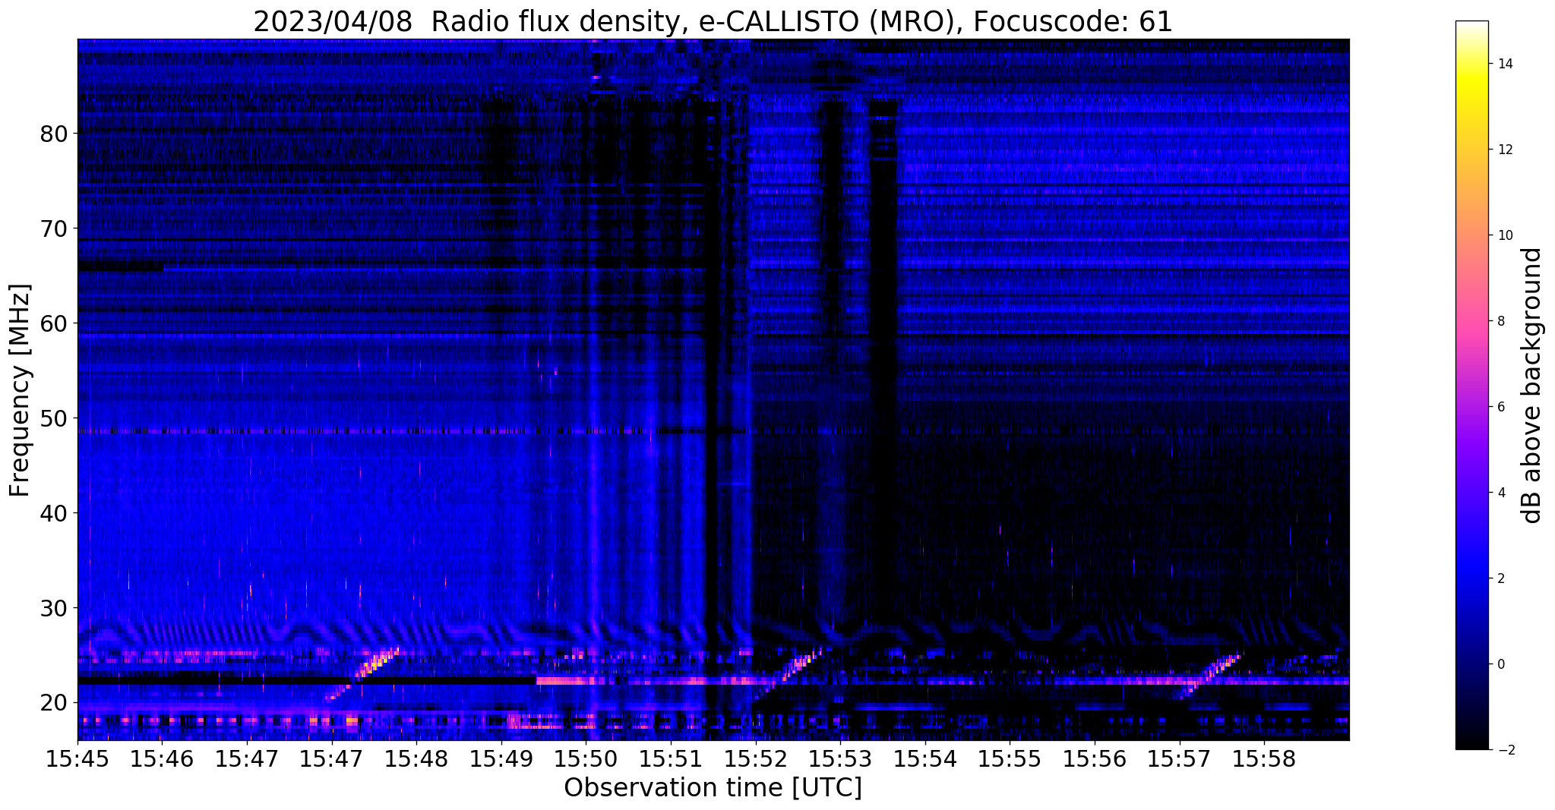1555x810 pixels.
Task: Click the 15:52 time tick label
Action: pos(755,758)
